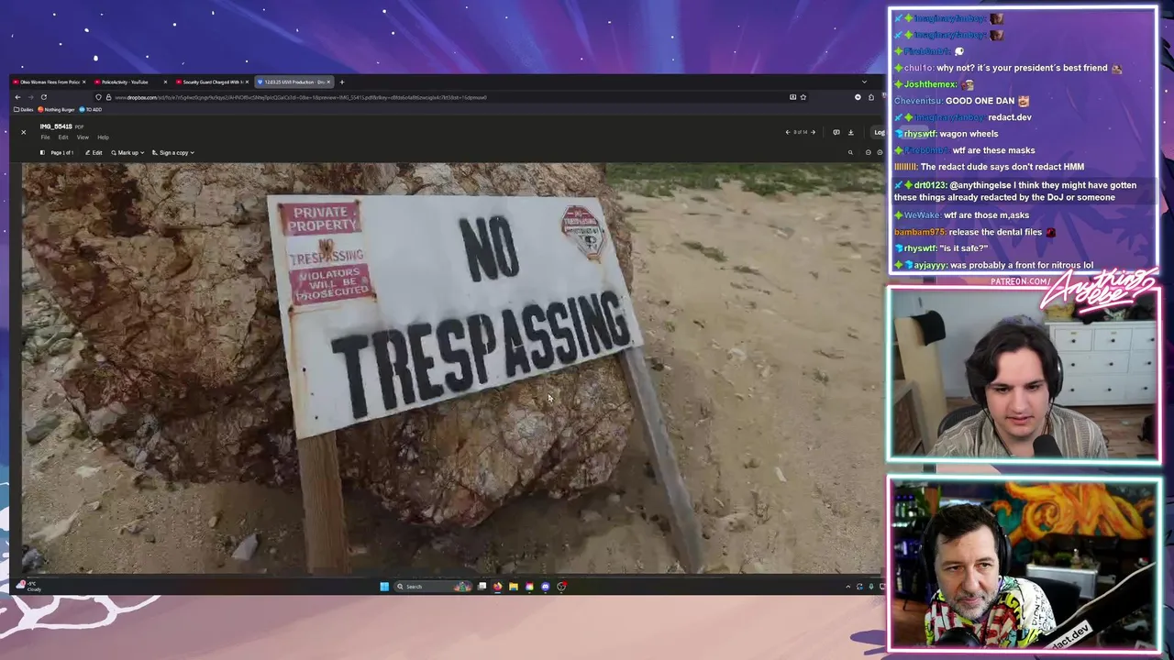Open Discord from the taskbar
Viewport: 1174px width, 660px height.
(x=545, y=587)
